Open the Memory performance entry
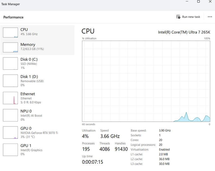 [x=38, y=48]
